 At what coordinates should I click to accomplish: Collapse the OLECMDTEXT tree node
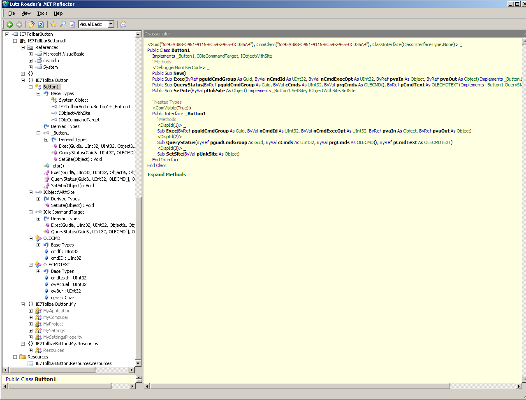(30, 265)
